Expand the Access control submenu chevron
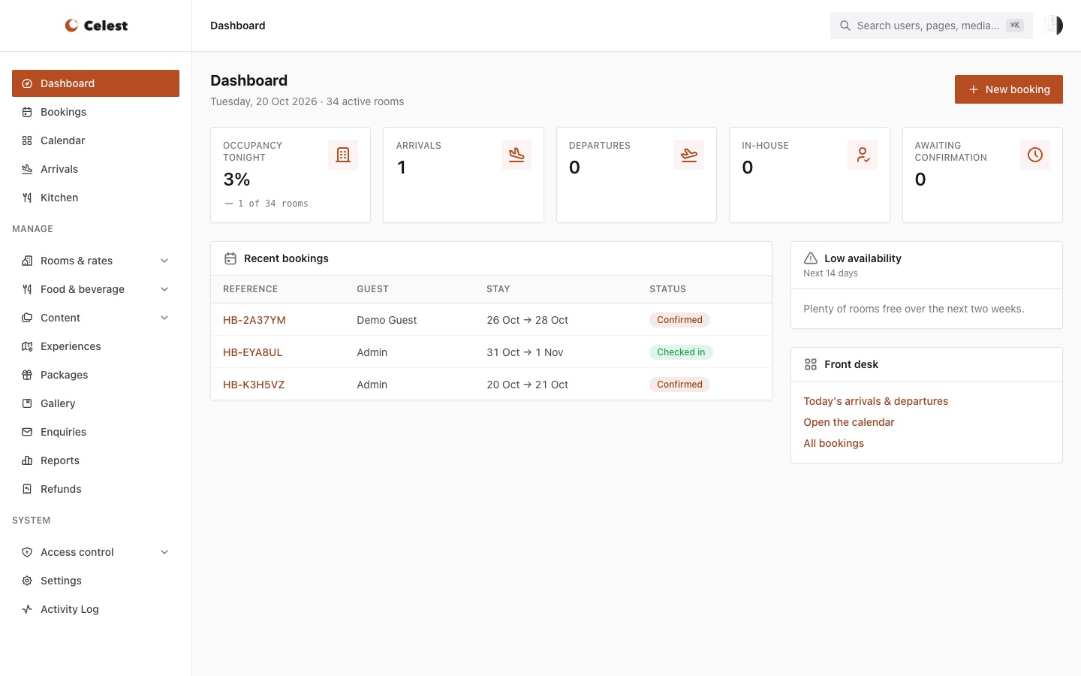 coord(164,552)
